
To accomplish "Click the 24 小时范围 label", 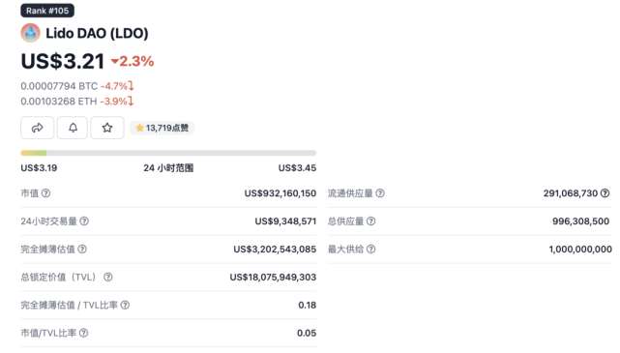I will (168, 168).
